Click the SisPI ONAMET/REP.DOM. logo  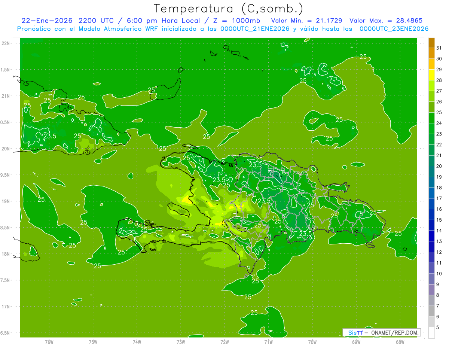point(382,332)
